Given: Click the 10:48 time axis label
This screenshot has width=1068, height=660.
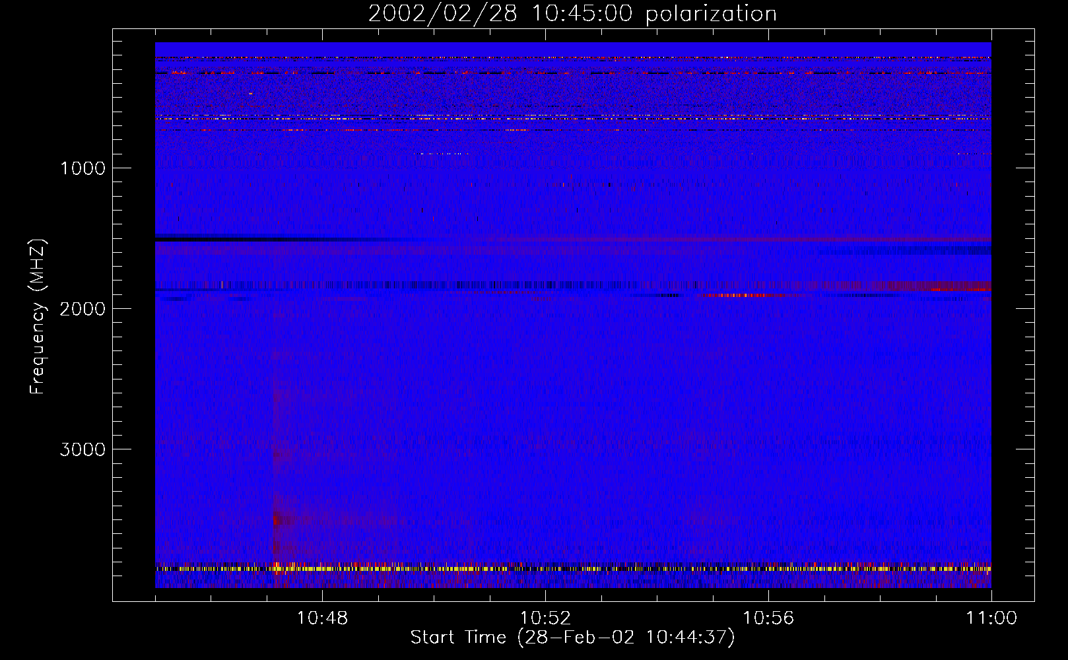Looking at the screenshot, I should 322,618.
